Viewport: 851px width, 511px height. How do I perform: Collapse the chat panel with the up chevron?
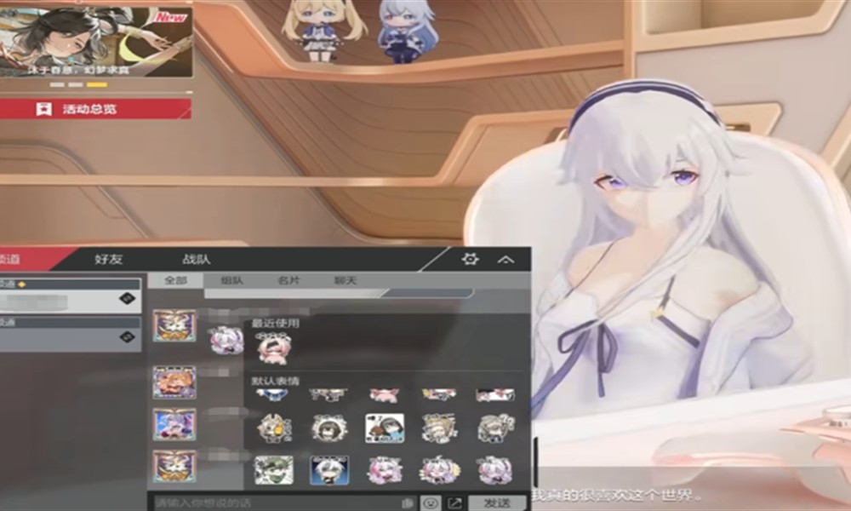point(505,259)
